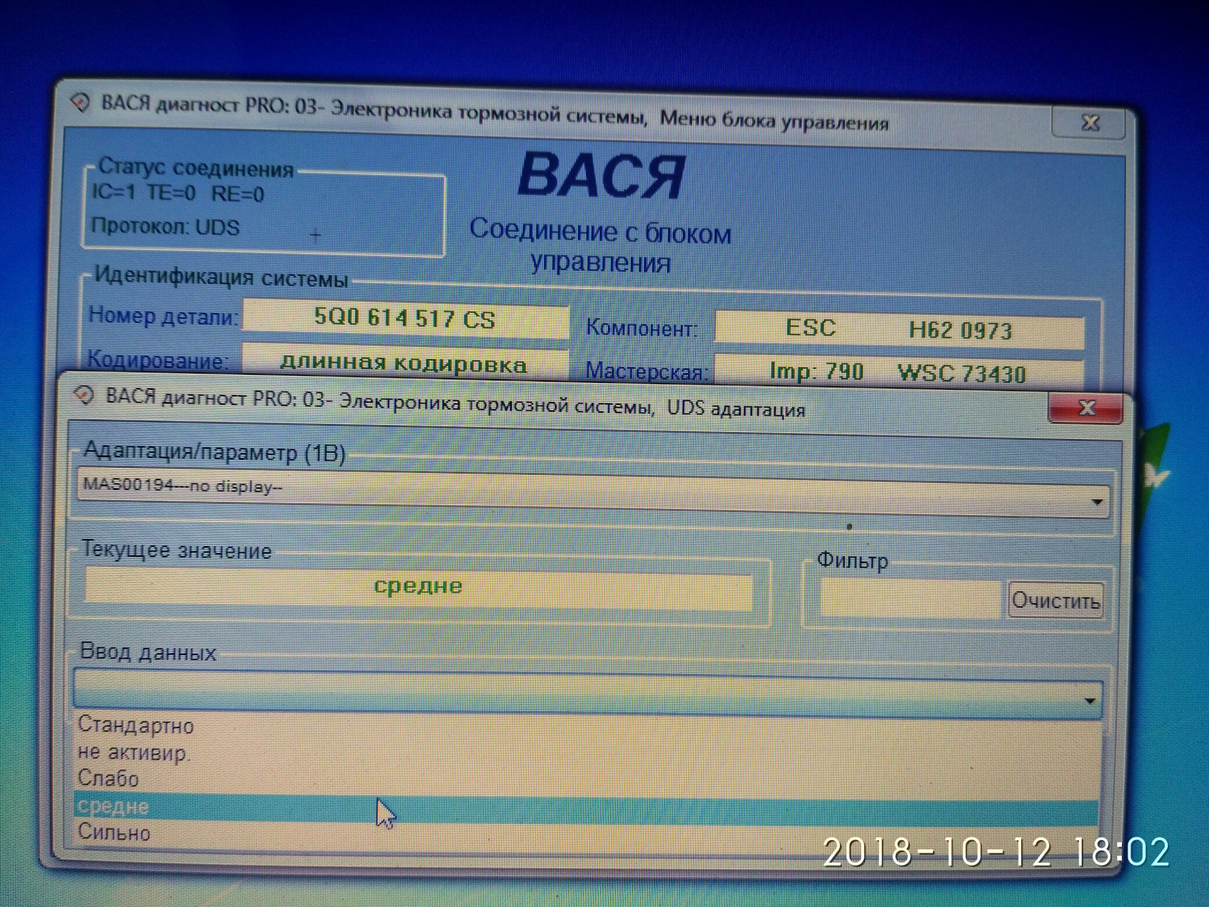Image resolution: width=1209 pixels, height=907 pixels.
Task: Click the Компонент field ESC H62 0973
Action: tap(899, 329)
